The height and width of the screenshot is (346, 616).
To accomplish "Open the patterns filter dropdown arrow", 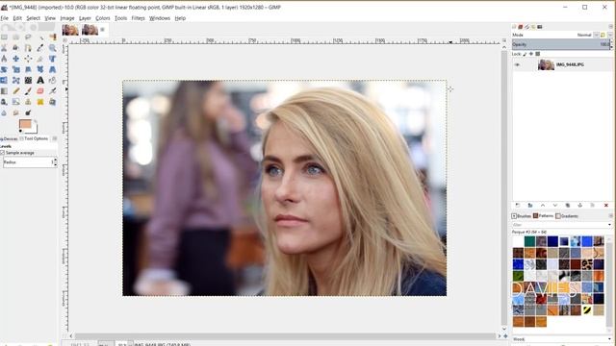I will click(x=609, y=225).
